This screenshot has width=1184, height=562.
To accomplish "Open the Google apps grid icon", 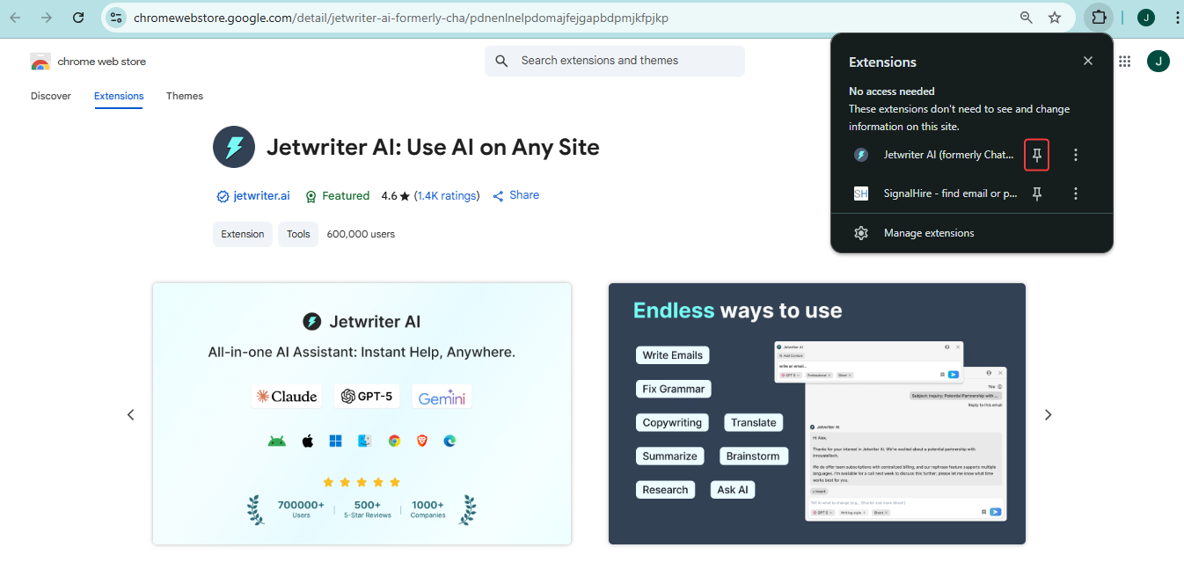I will (x=1124, y=61).
